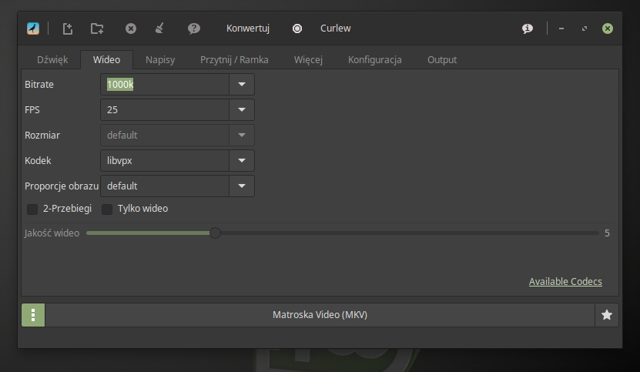Viewport: 640px width, 372px height.
Task: Remove selected item with the X toolbar icon
Action: pos(131,28)
